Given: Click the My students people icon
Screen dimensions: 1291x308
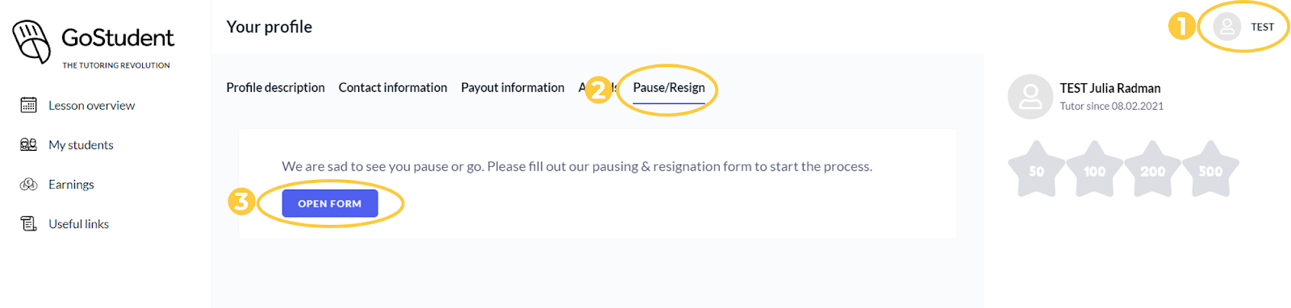Looking at the screenshot, I should point(28,144).
